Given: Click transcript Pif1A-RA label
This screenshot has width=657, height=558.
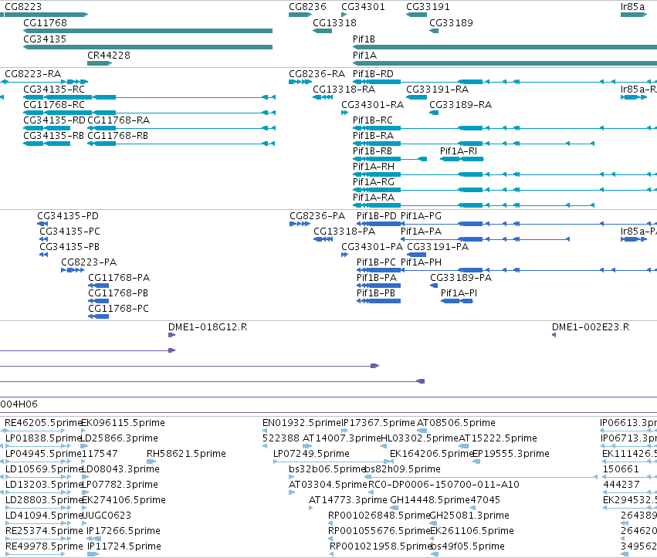Looking at the screenshot, I should (374, 198).
